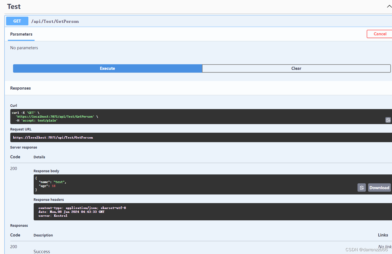Screen dimensions: 392x254
Task: Click the Test section heading
Action: point(14,6)
